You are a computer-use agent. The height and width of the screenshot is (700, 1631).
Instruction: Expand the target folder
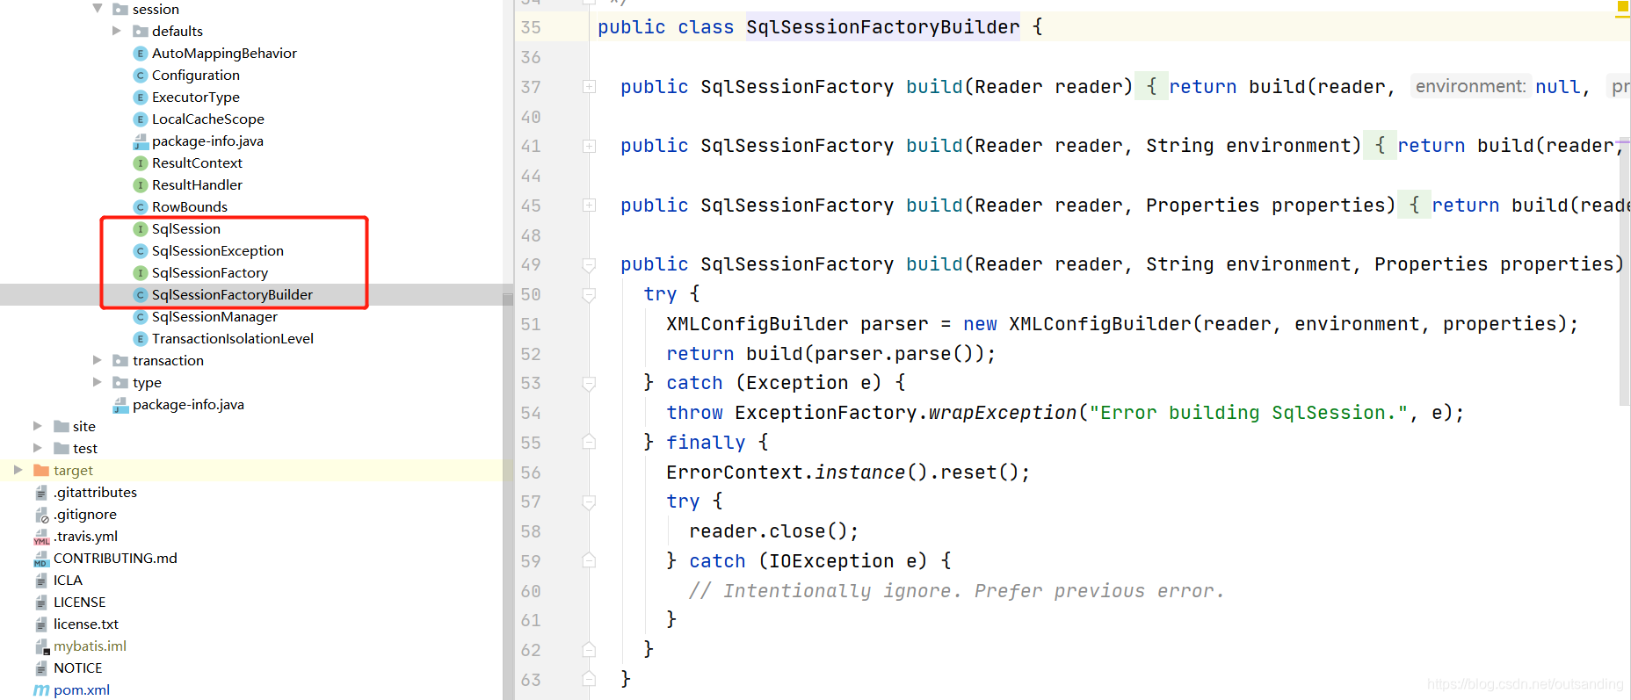(18, 470)
